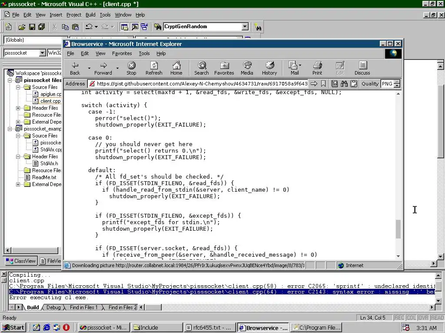This screenshot has height=333, width=445.
Task: Click the Quality PNG stepper down arrow
Action: coord(397,85)
